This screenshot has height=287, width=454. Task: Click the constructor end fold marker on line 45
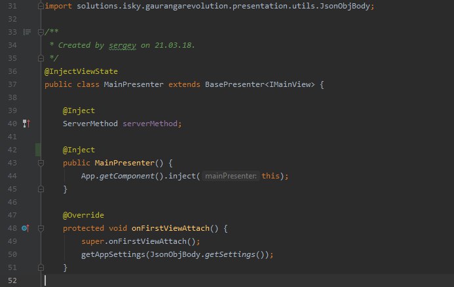(x=41, y=189)
